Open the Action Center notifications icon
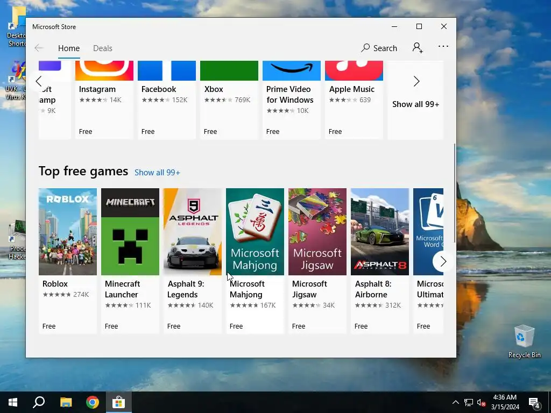Image resolution: width=551 pixels, height=413 pixels. 534,402
